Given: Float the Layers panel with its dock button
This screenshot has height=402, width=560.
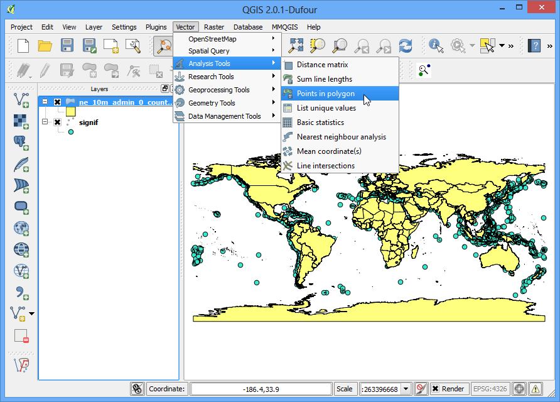Looking at the screenshot, I should pos(164,89).
